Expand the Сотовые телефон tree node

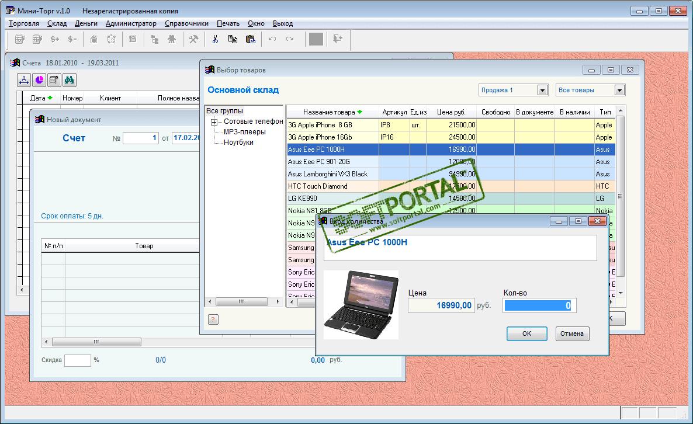tap(214, 122)
